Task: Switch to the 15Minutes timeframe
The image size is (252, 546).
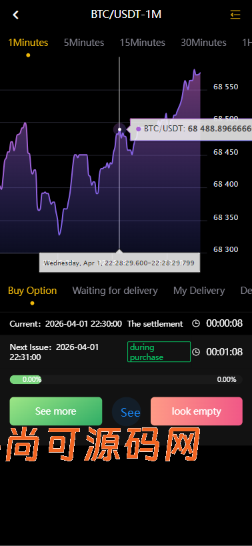Action: pos(143,43)
